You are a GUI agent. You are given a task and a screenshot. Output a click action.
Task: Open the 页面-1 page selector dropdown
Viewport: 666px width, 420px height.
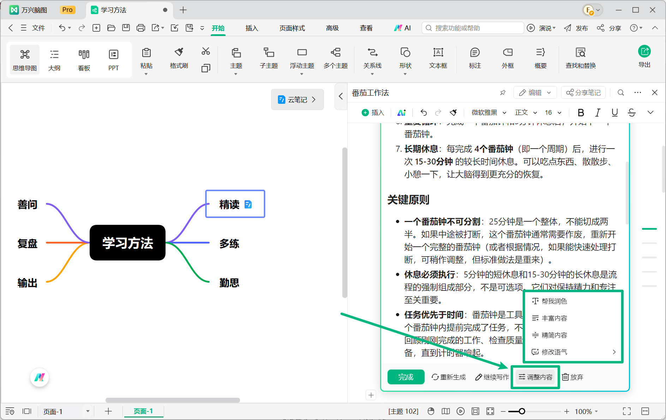66,412
